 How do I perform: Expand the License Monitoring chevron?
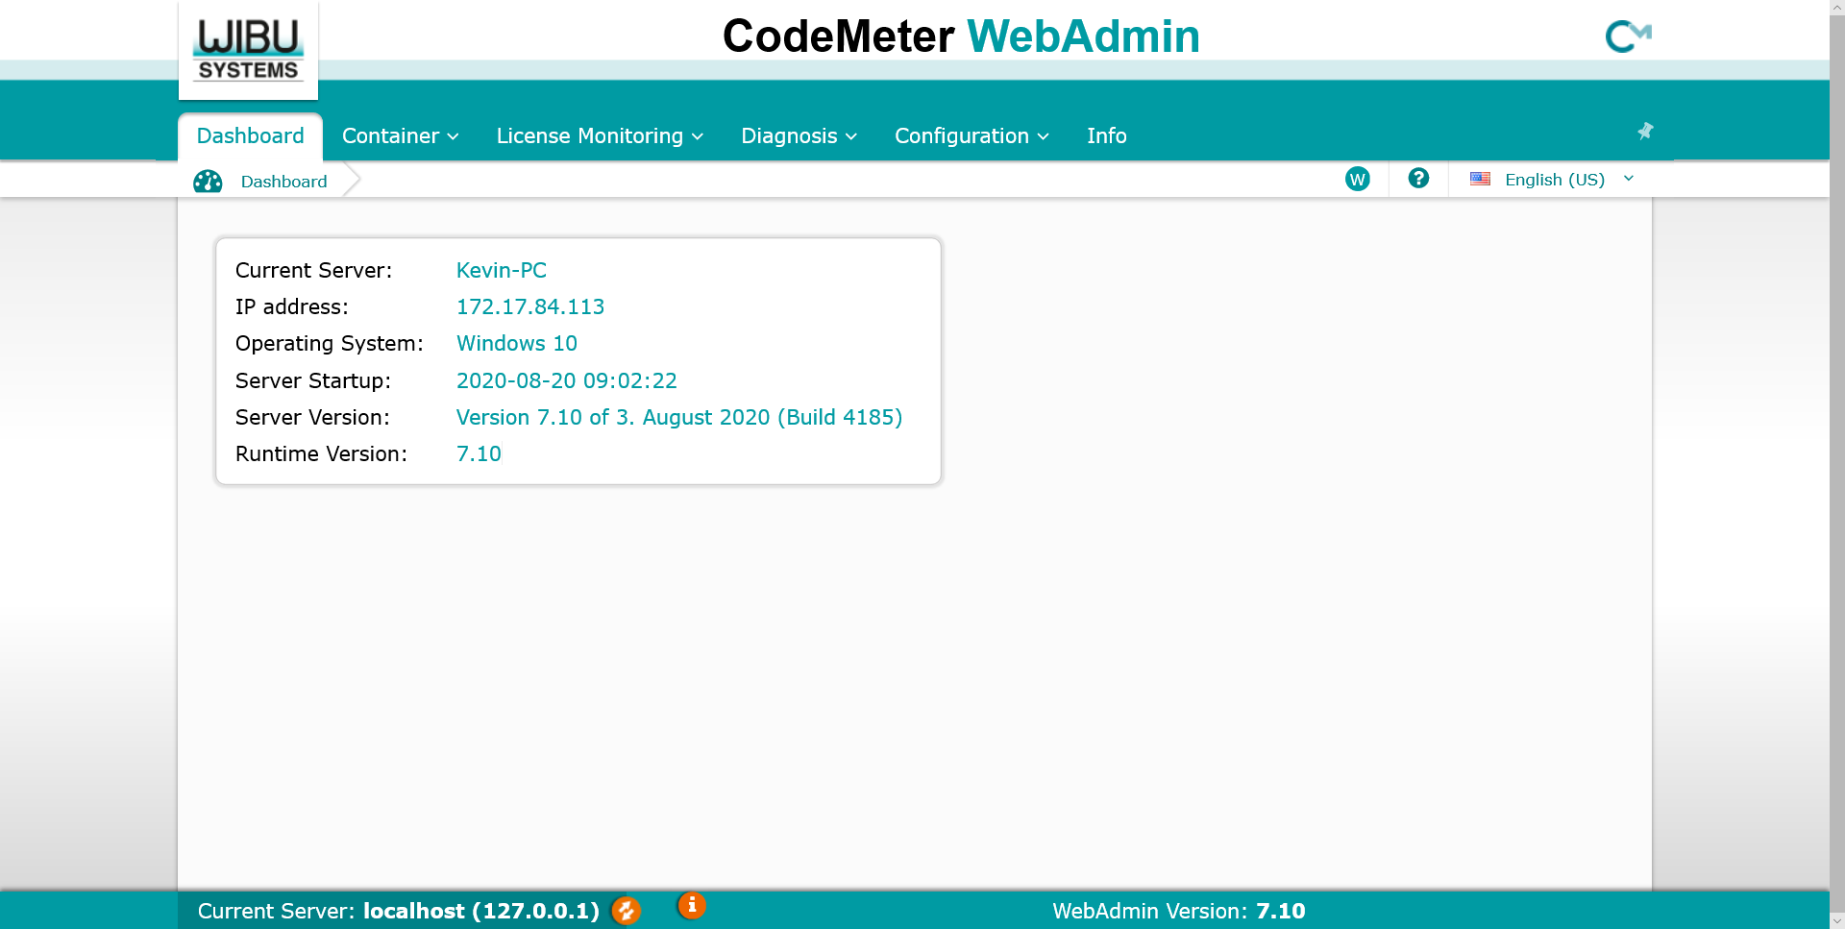(x=698, y=136)
